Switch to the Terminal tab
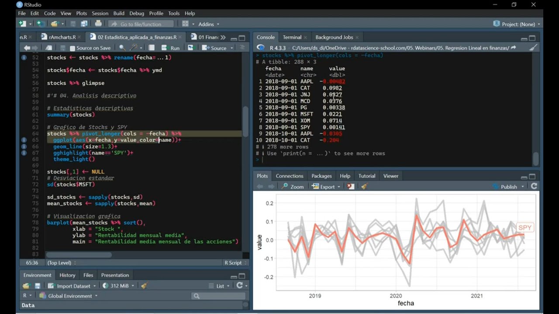Viewport: 559px width, 314px height. click(292, 38)
